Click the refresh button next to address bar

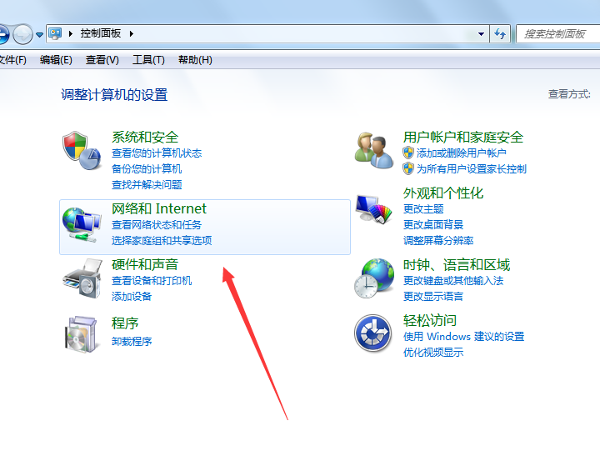pyautogui.click(x=500, y=34)
